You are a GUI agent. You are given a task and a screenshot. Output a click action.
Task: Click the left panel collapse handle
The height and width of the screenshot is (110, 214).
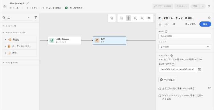tap(40, 62)
